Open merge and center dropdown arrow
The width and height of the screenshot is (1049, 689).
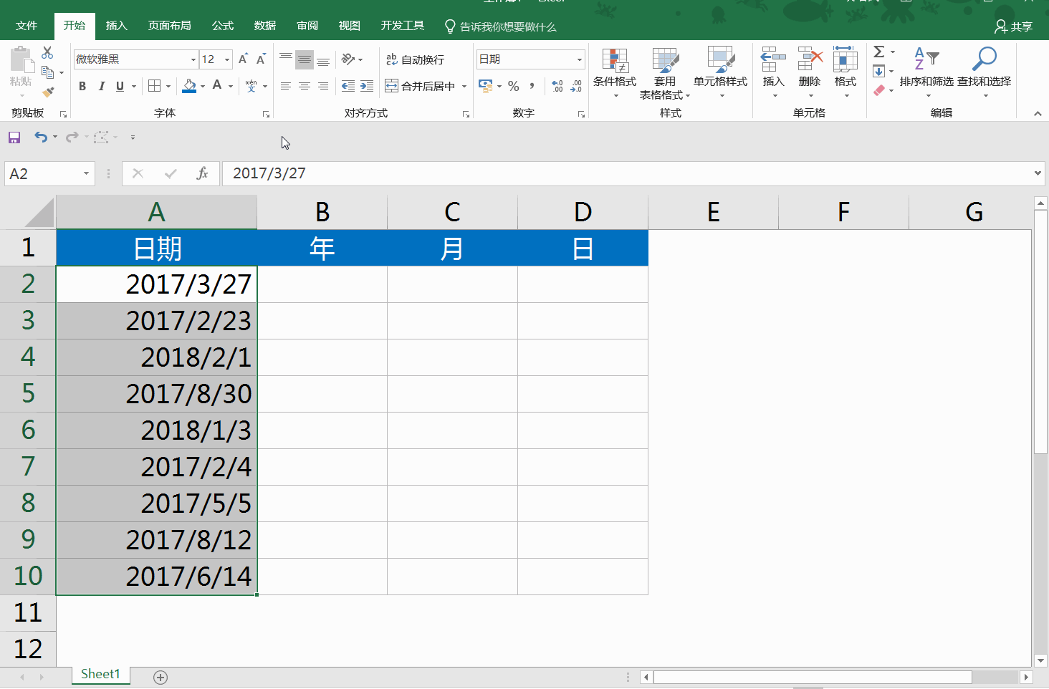464,87
